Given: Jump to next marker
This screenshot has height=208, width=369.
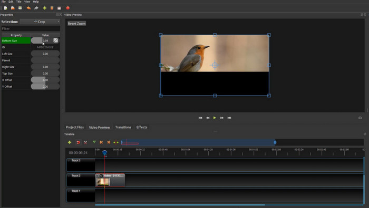Looking at the screenshot, I should [109, 142].
